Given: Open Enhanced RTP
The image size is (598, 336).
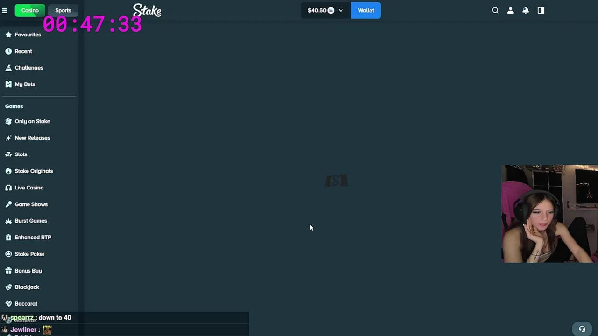Looking at the screenshot, I should tap(33, 238).
